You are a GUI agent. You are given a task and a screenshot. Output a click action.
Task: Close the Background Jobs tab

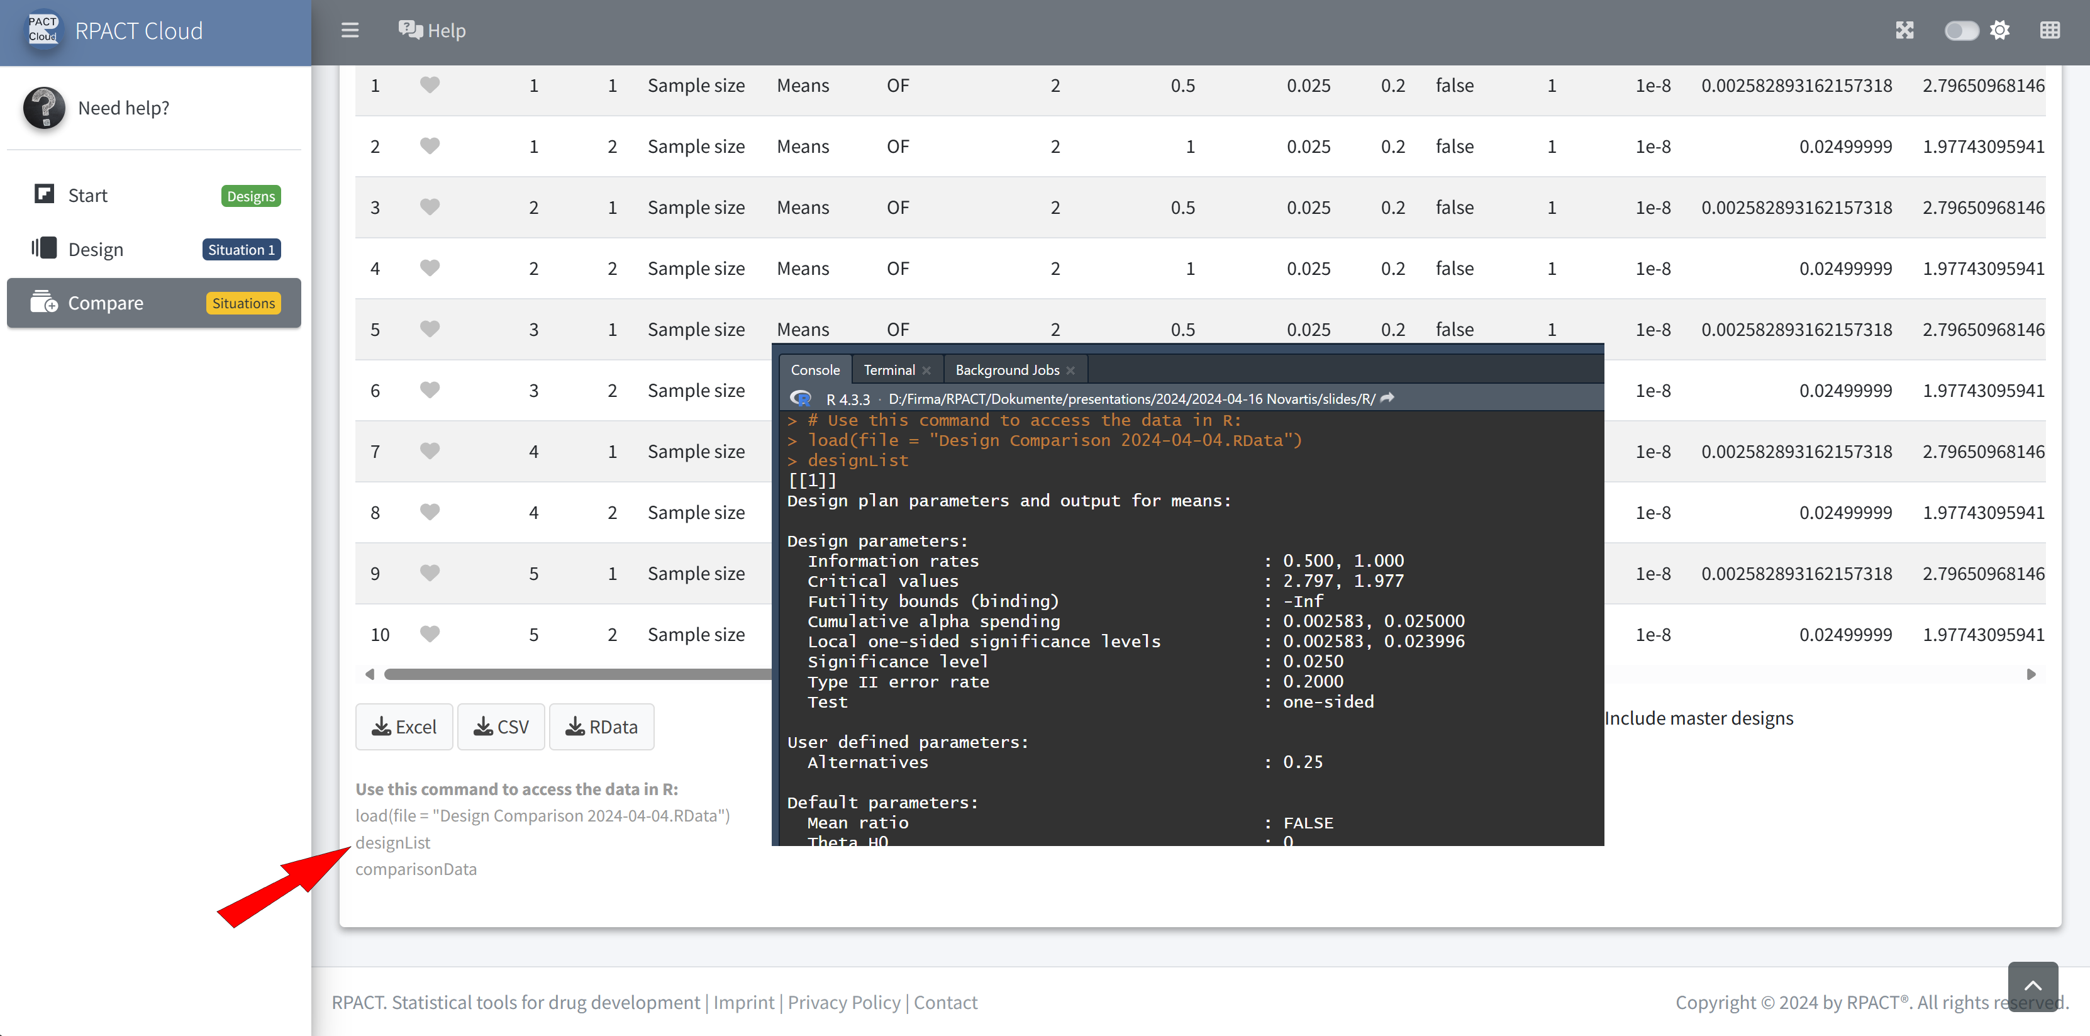click(x=1071, y=370)
